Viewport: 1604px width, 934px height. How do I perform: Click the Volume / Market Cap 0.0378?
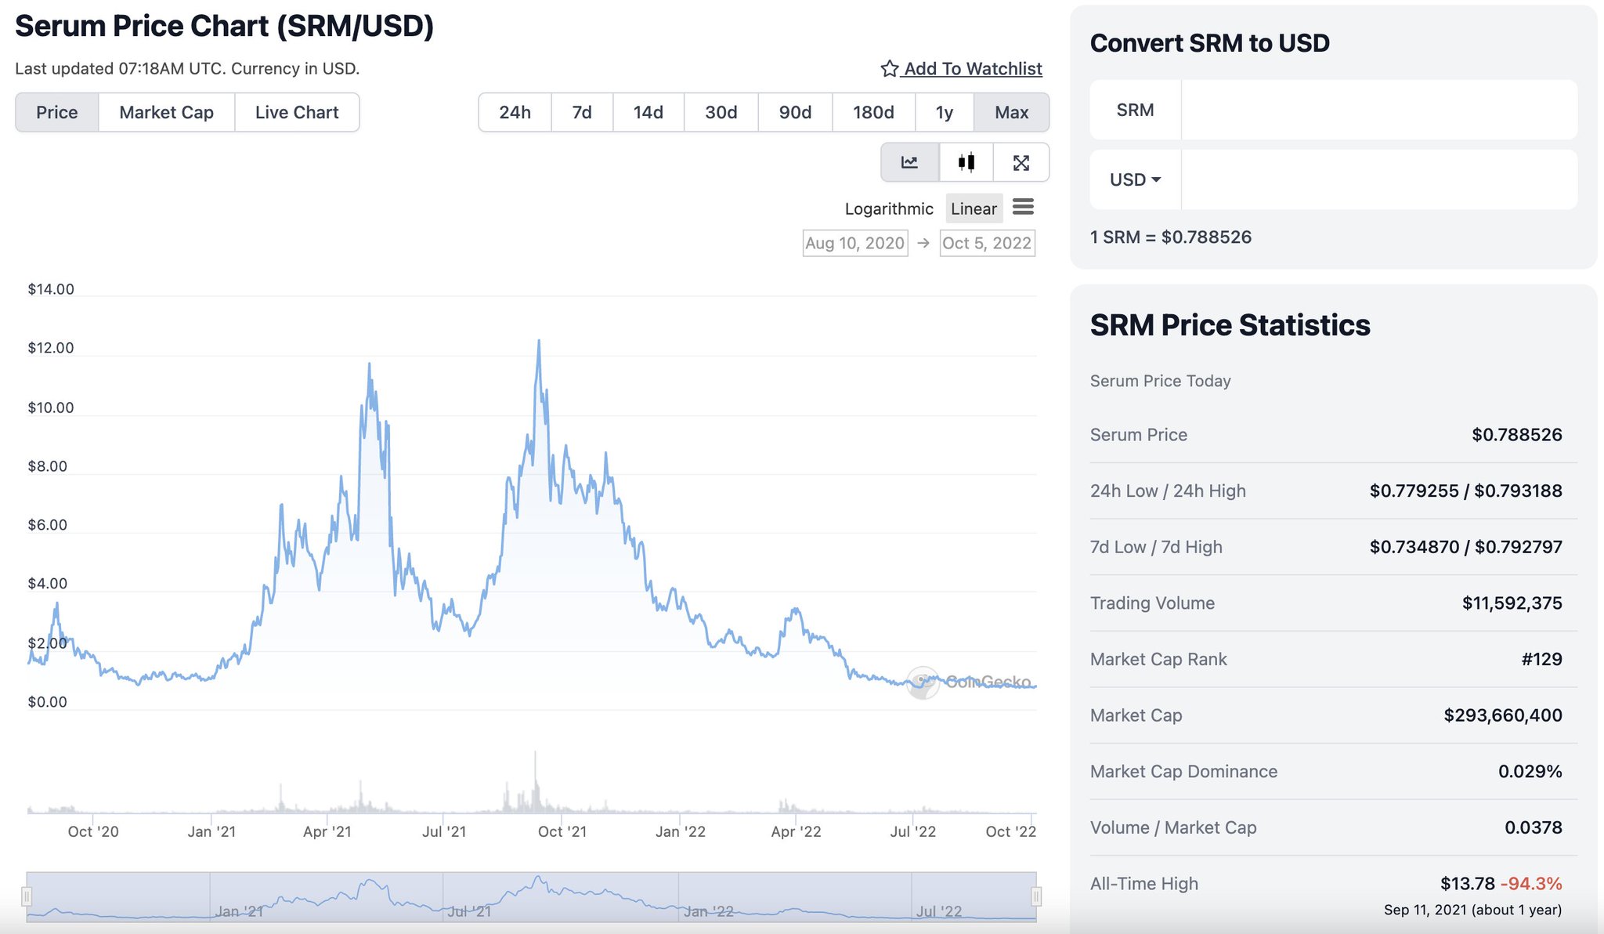pyautogui.click(x=1533, y=828)
